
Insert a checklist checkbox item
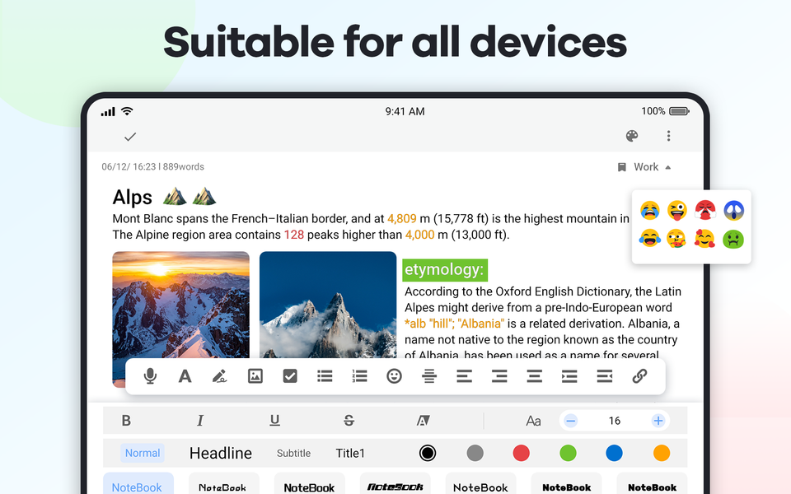point(290,376)
